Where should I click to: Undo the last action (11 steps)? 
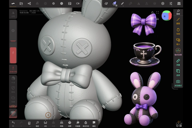click(x=13, y=124)
